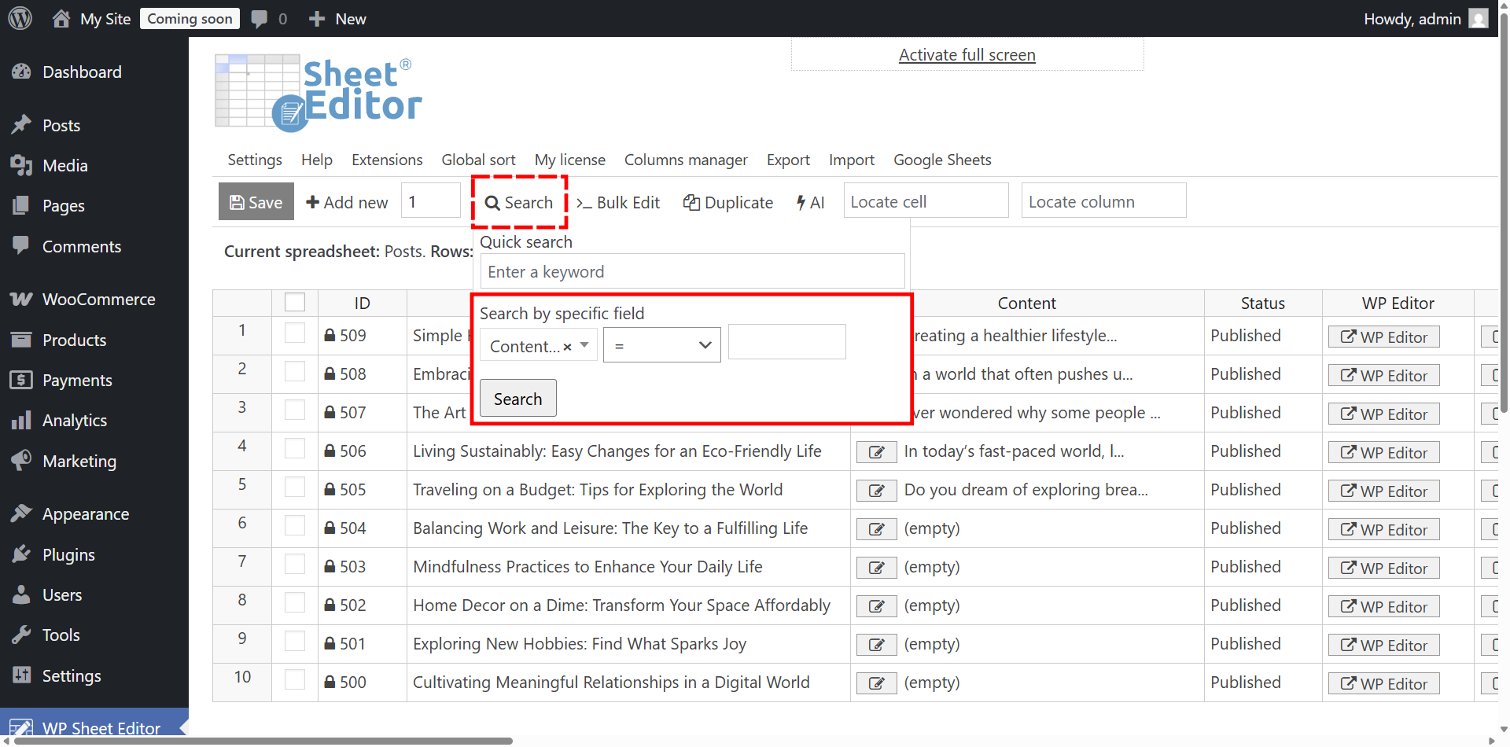
Task: Click the My Site home icon
Action: click(61, 18)
